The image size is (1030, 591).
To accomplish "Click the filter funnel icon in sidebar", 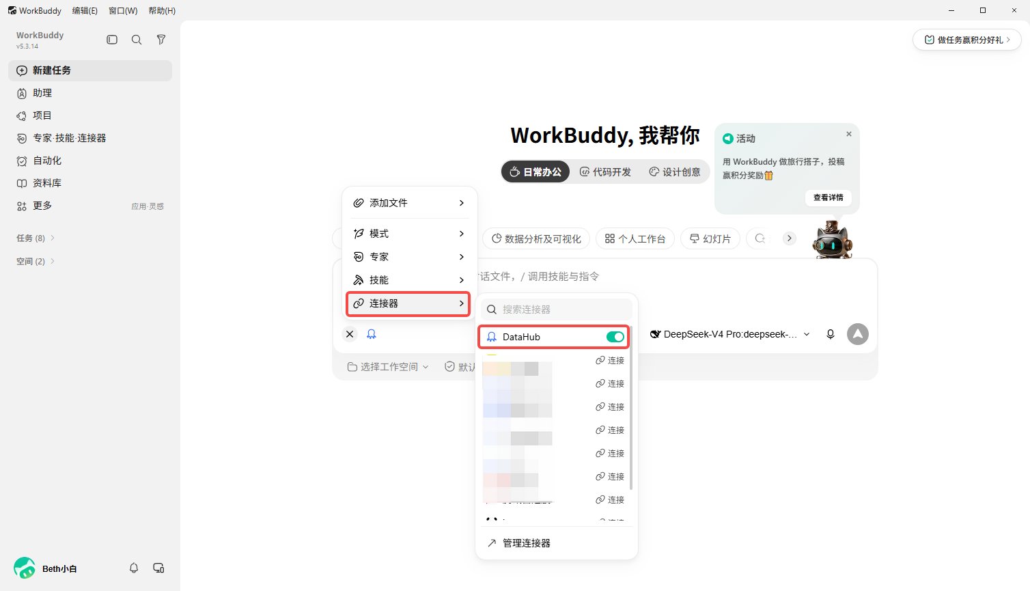I will (161, 40).
